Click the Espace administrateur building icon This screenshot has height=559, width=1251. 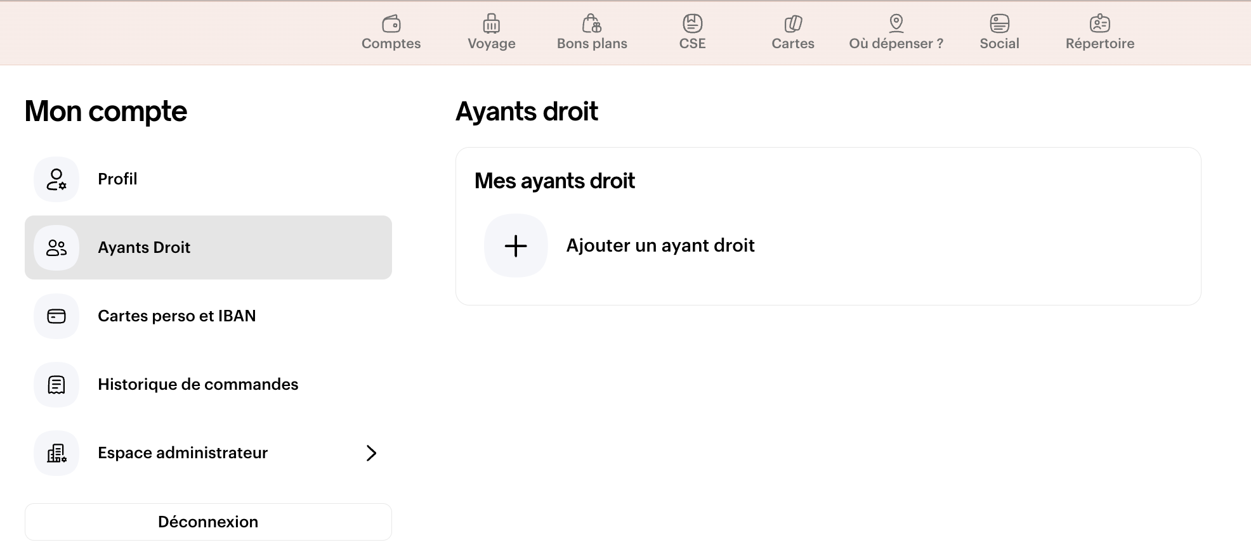[x=56, y=453]
